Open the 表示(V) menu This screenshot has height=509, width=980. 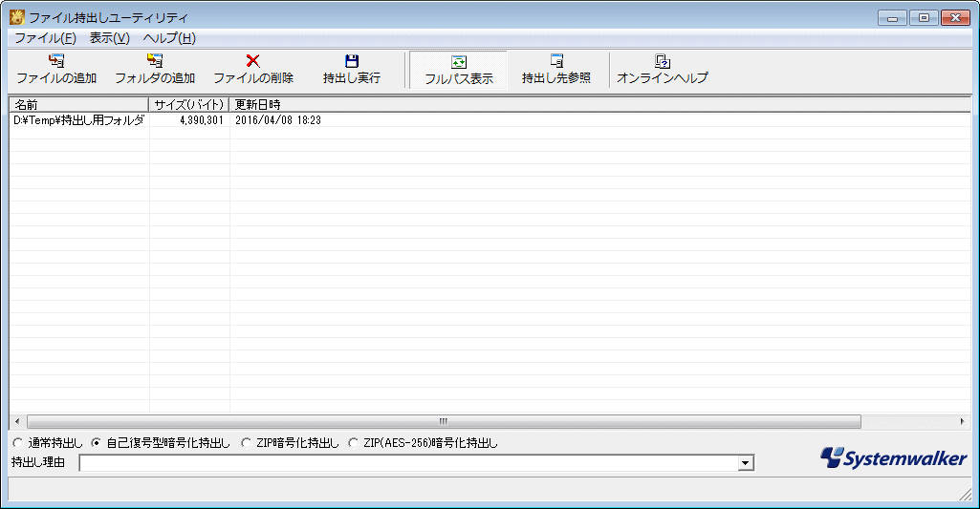coord(109,38)
